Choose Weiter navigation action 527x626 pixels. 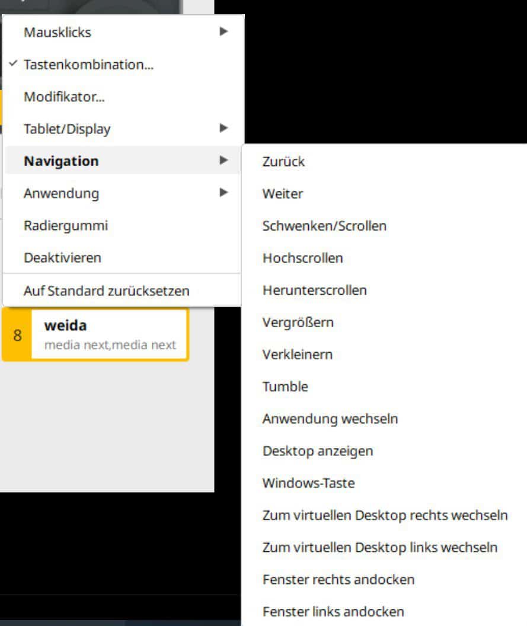click(x=283, y=194)
